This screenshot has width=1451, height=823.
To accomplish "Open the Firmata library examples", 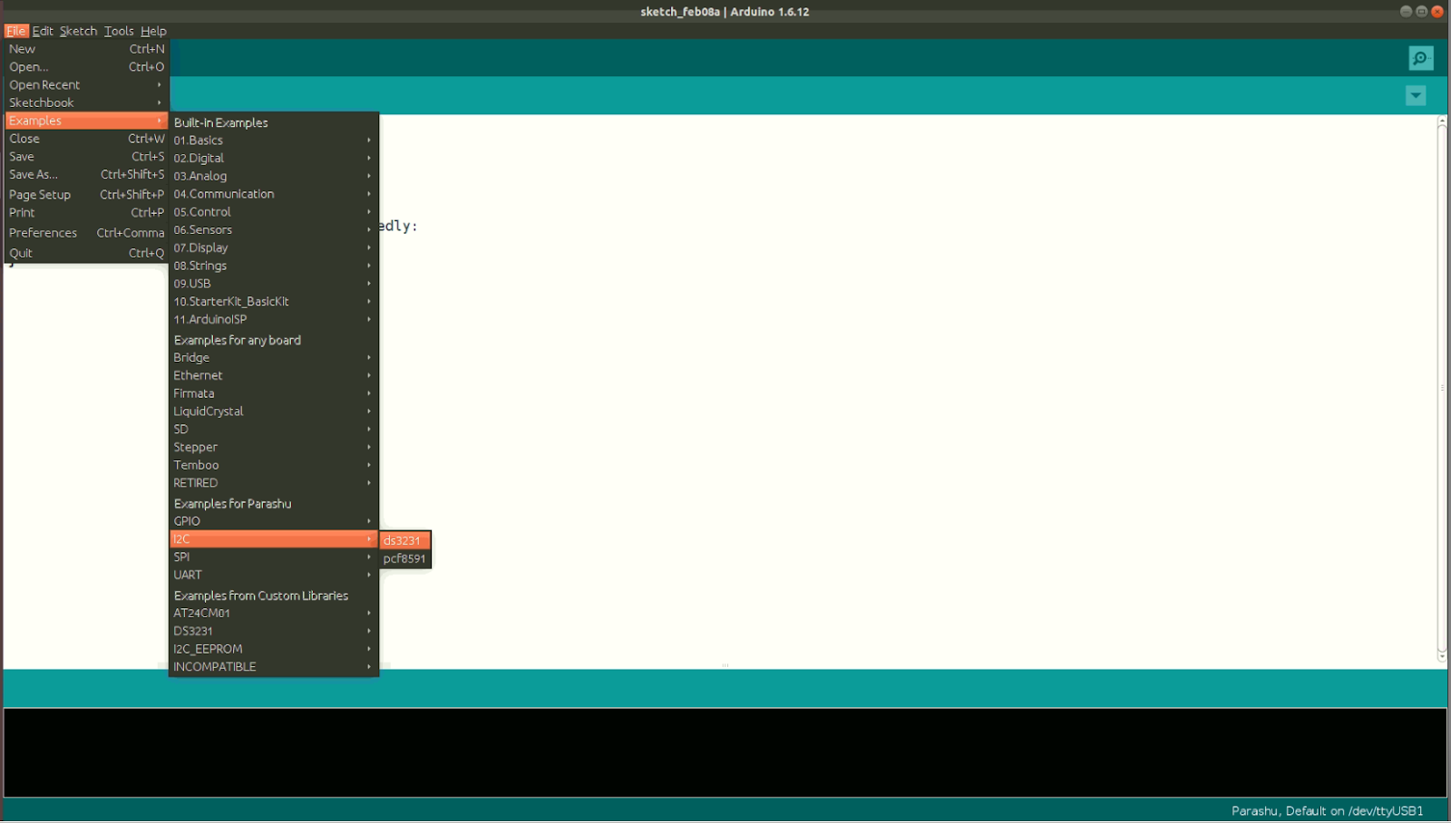I will point(273,393).
